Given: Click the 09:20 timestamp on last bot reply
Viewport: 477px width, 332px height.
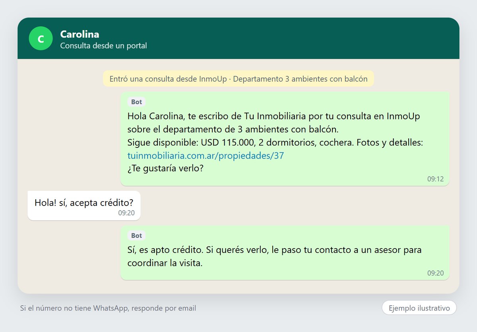Looking at the screenshot, I should coord(435,273).
